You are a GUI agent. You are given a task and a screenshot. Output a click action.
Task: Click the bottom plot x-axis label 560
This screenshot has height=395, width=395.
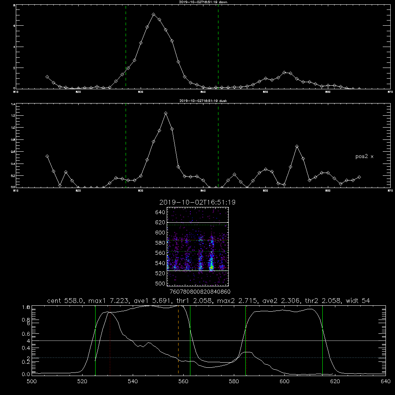[x=183, y=382]
